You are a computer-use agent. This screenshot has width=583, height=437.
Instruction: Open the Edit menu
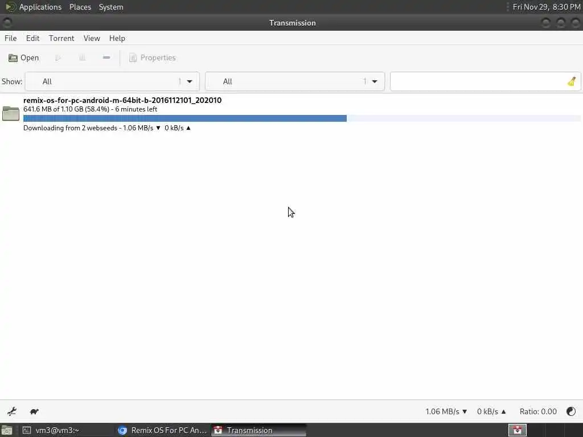tap(32, 38)
